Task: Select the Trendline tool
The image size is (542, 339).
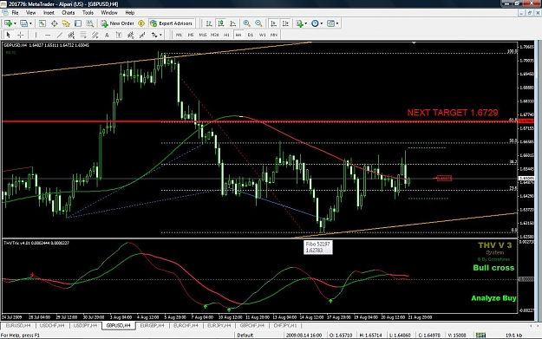Action: point(60,35)
